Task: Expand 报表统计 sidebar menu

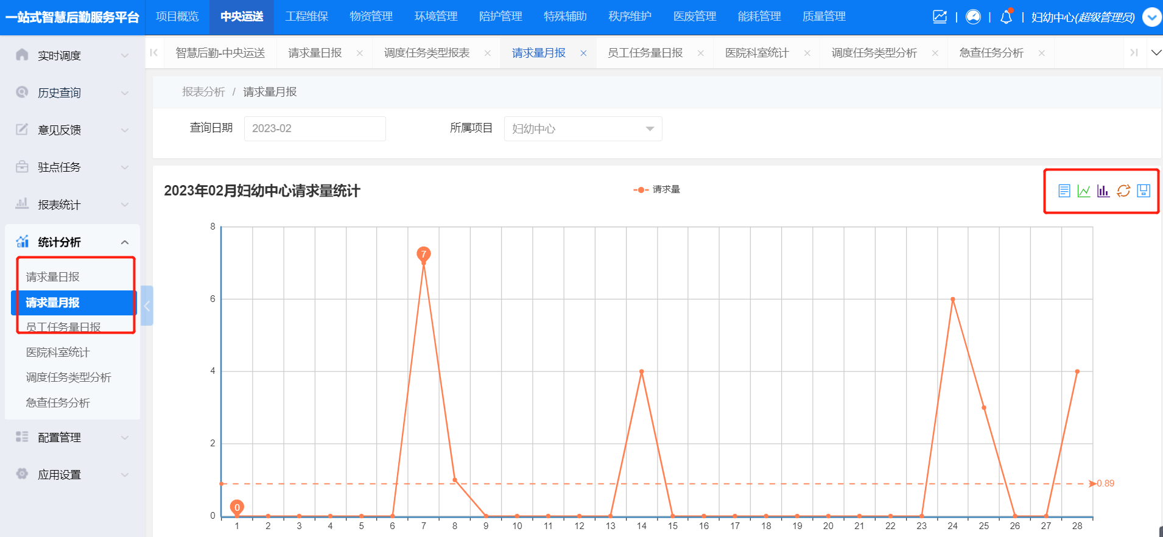Action: tap(125, 205)
